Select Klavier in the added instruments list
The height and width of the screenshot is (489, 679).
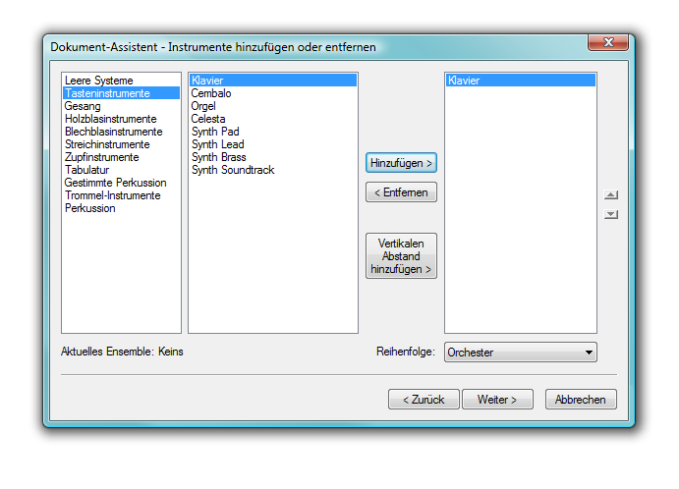click(x=464, y=81)
